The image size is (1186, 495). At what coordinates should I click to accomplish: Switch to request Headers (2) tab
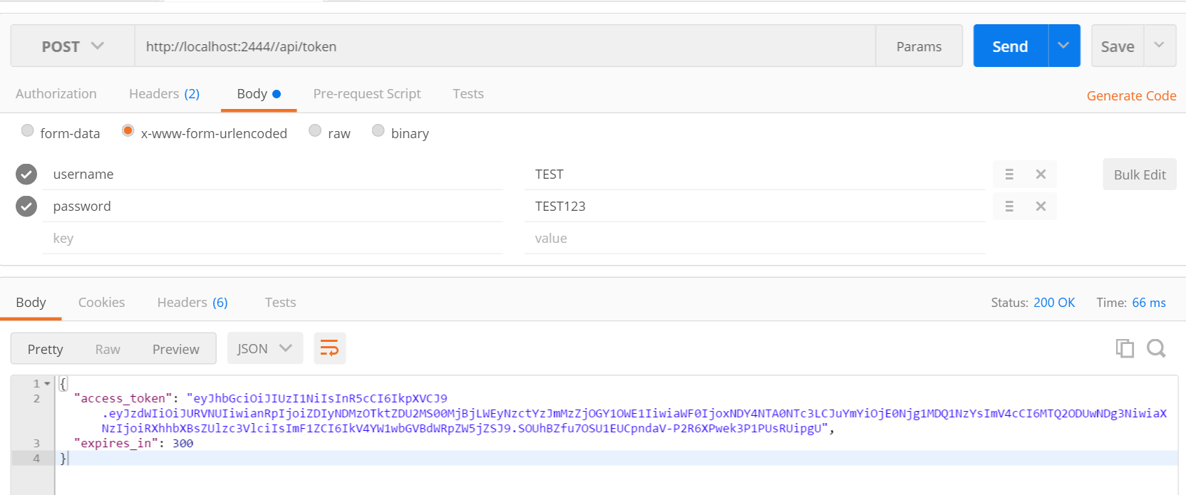click(x=165, y=94)
